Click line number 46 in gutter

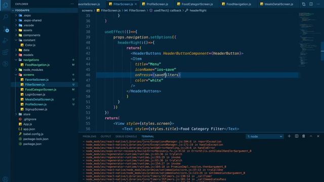88,75
